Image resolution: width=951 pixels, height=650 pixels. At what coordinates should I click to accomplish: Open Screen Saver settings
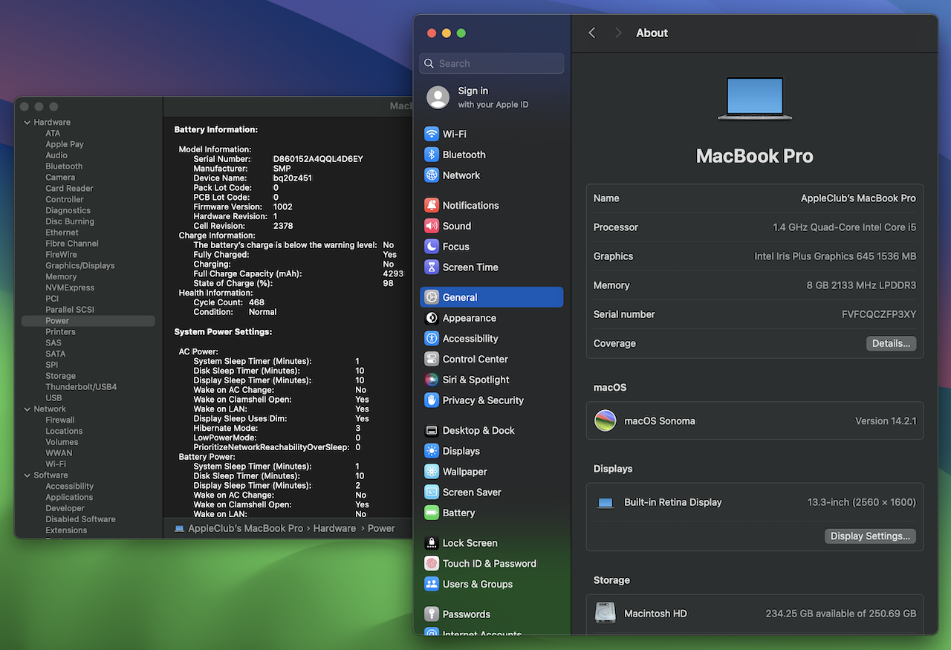(x=492, y=492)
